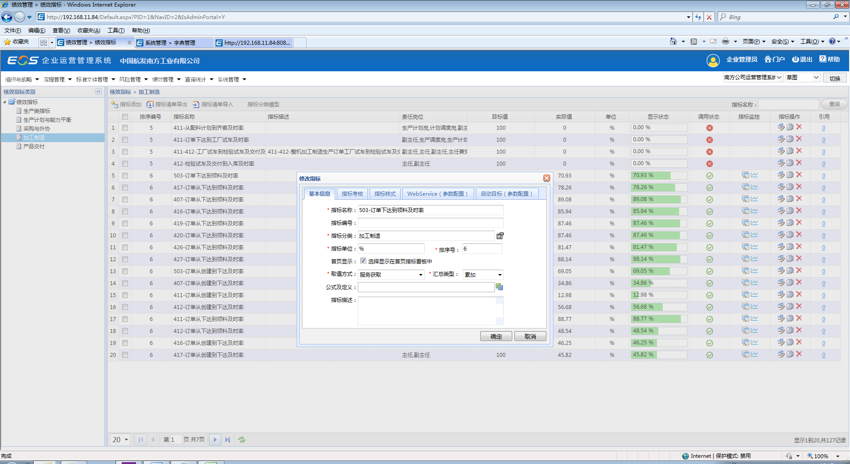The width and height of the screenshot is (850, 464).
Task: Click IE home icon in command bar
Action: click(x=673, y=41)
